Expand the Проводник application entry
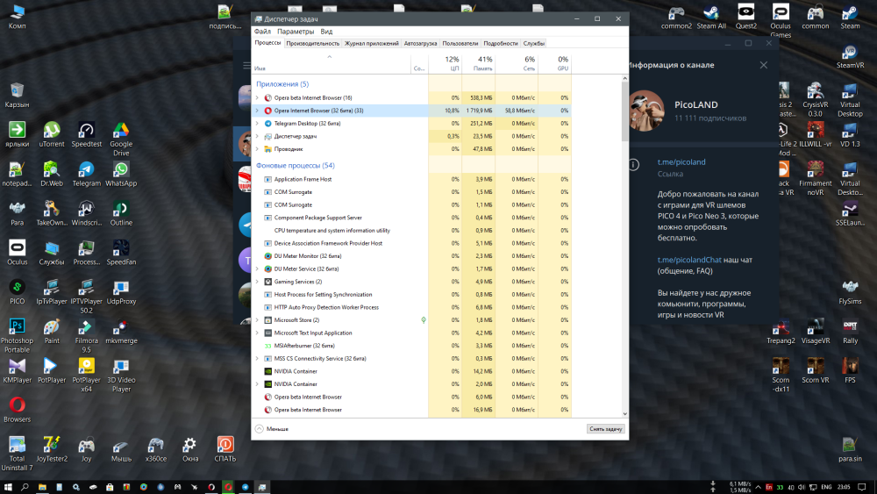This screenshot has width=877, height=494. (x=257, y=149)
